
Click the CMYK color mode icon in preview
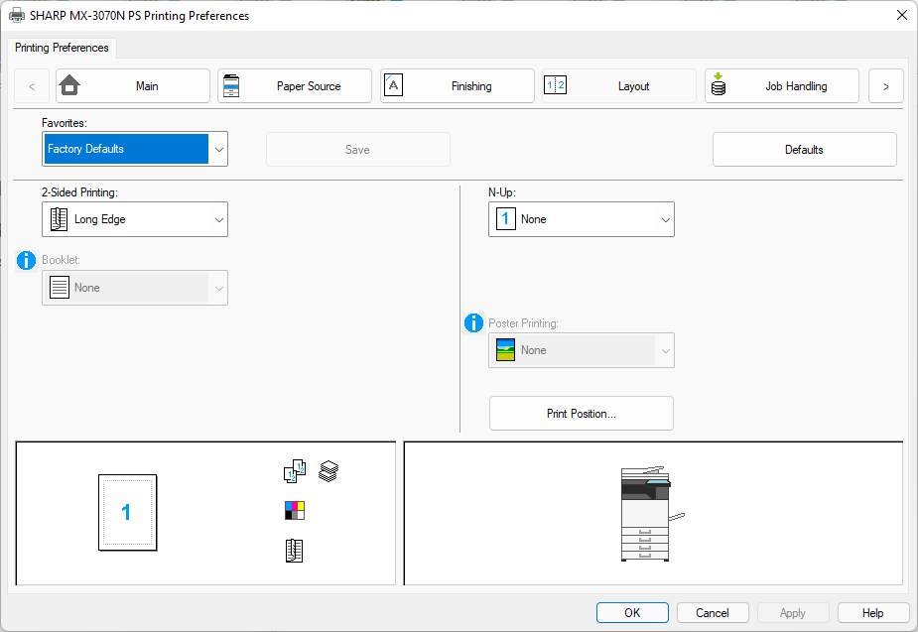pos(294,511)
